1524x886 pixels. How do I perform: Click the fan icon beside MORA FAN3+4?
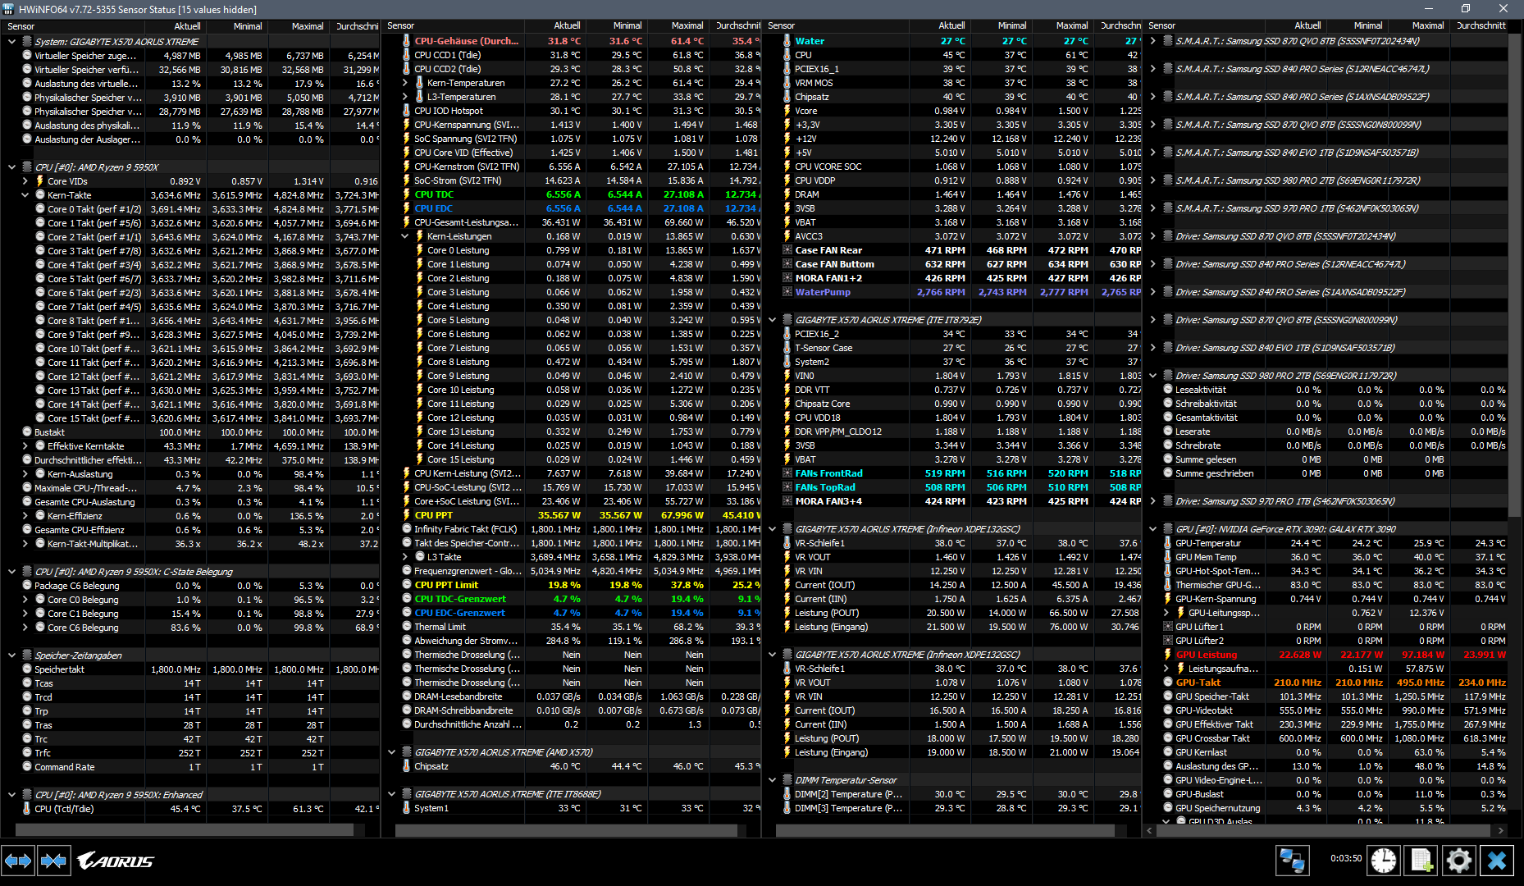[x=787, y=501]
